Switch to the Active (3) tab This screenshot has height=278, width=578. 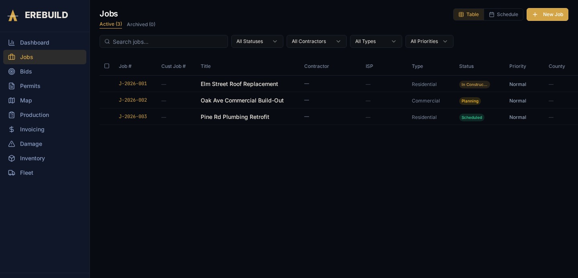pyautogui.click(x=111, y=24)
